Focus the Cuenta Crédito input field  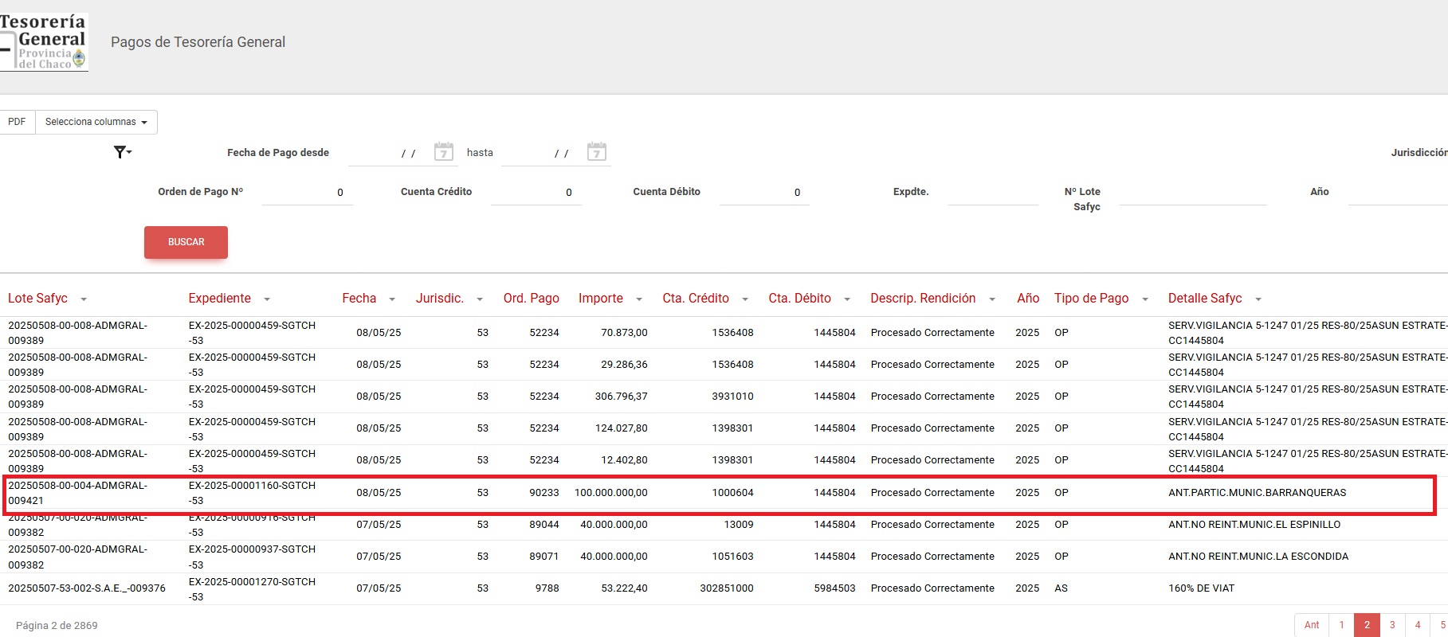(x=536, y=193)
